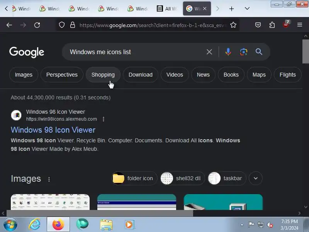Click win98icons.alexmeub.com URL
309x232 pixels.
[61, 119]
